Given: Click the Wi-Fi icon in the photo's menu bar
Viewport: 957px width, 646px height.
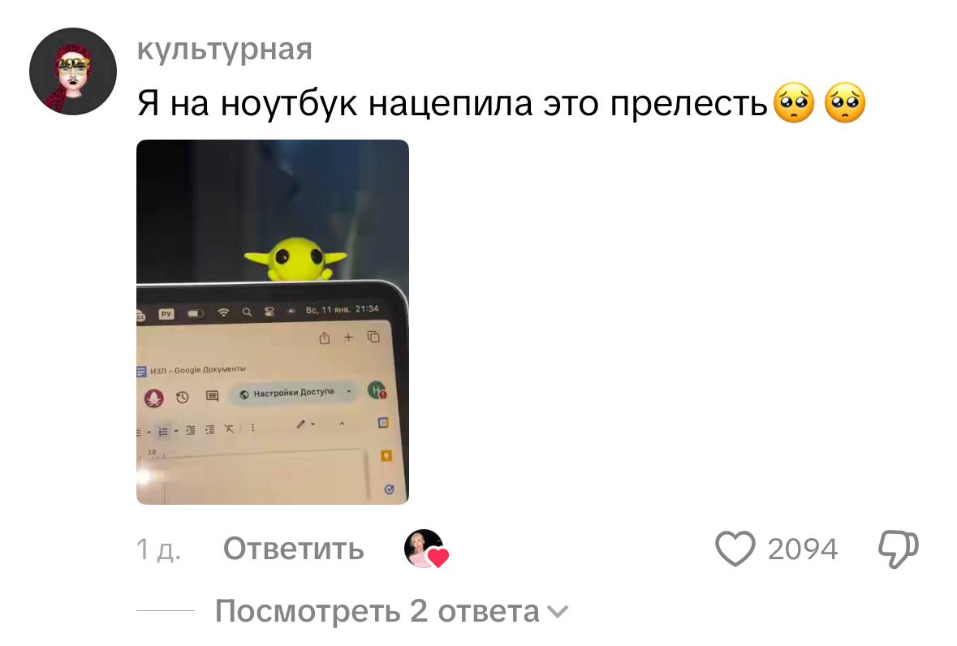Looking at the screenshot, I should [223, 312].
